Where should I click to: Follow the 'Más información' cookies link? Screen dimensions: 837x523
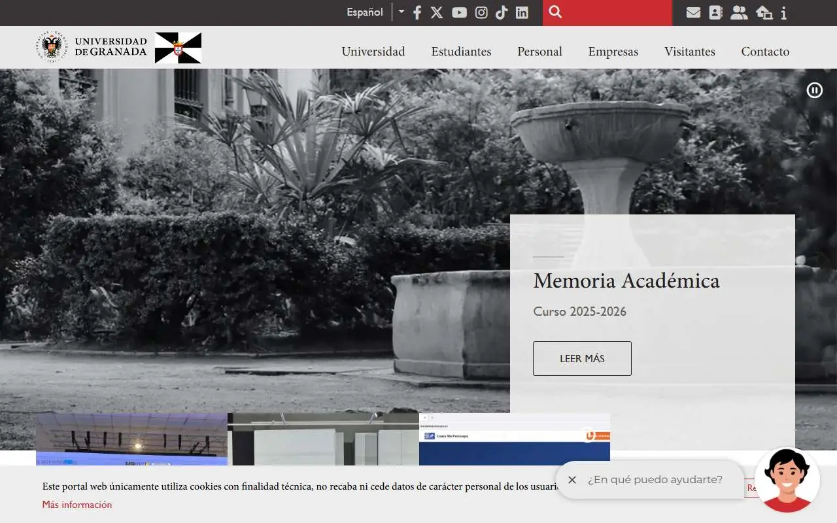77,505
